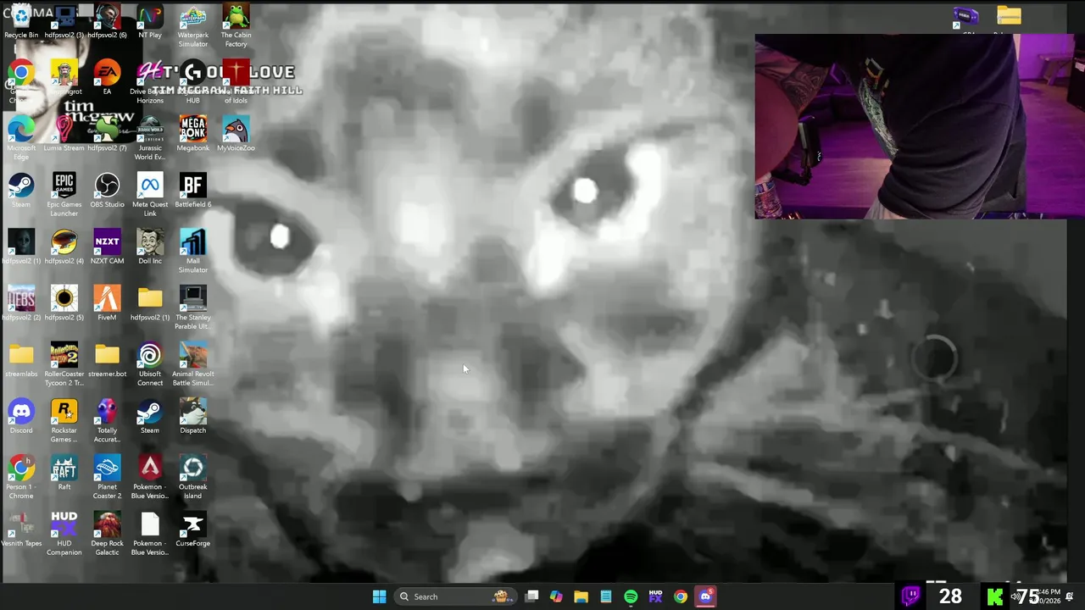Open the taskbar clock and calendar
1085x610 pixels.
point(1049,596)
